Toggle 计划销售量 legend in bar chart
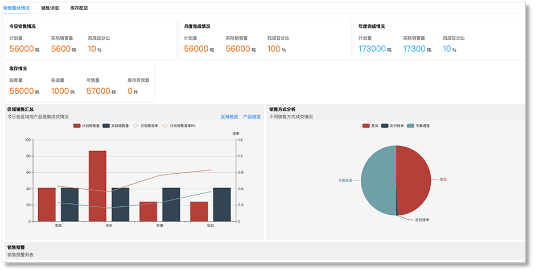The image size is (535, 271). (x=87, y=126)
